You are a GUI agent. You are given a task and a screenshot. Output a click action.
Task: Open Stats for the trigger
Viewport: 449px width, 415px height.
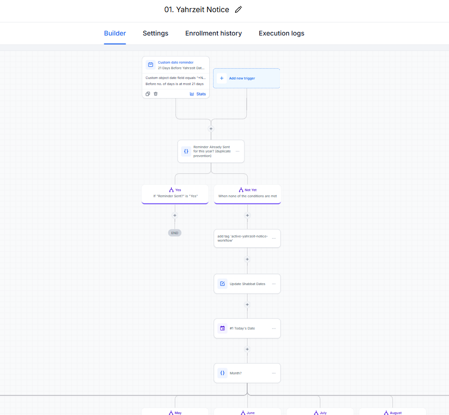[x=198, y=94]
